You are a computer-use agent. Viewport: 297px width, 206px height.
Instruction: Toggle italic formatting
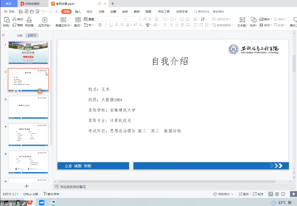[105, 25]
